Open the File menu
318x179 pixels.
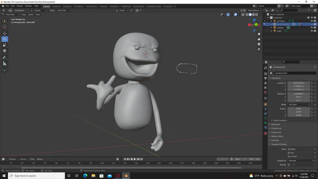coord(7,6)
